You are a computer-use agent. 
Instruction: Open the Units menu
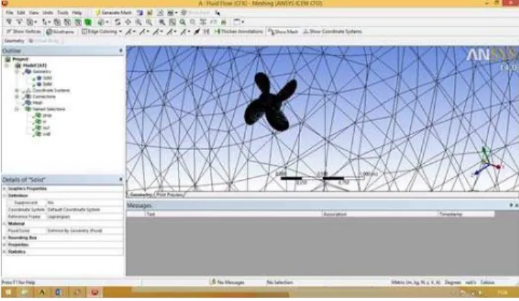click(48, 12)
